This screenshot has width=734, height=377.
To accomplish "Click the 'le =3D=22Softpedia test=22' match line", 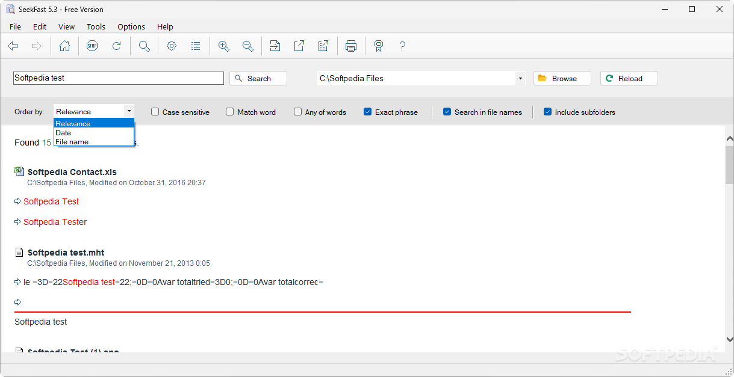I will (173, 281).
